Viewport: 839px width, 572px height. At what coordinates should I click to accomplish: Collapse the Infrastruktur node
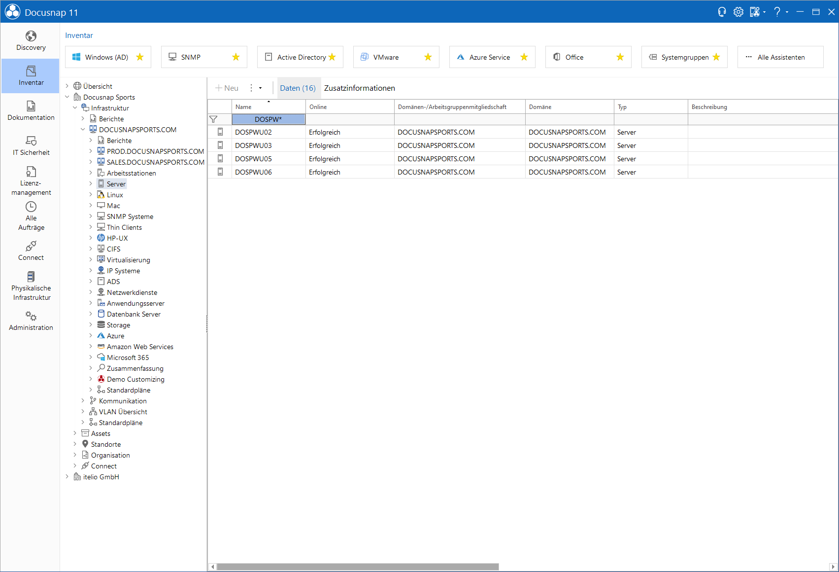75,108
